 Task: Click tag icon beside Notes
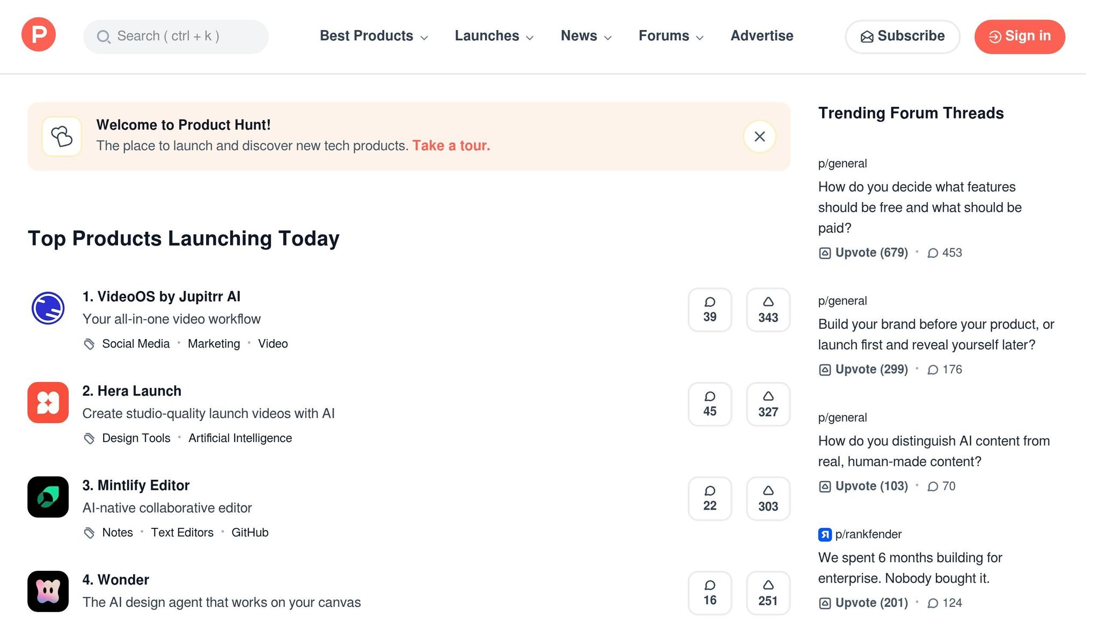coord(89,533)
